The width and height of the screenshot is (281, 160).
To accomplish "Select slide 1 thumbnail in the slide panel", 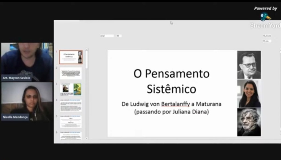I will [x=71, y=57].
